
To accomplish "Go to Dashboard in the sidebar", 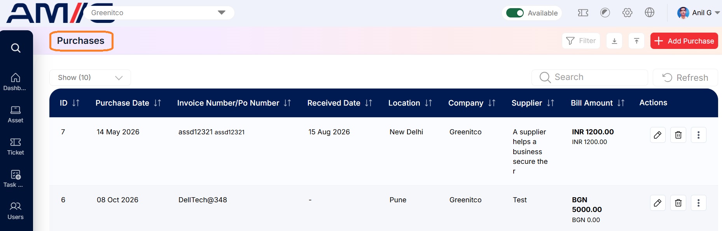I will [x=15, y=82].
